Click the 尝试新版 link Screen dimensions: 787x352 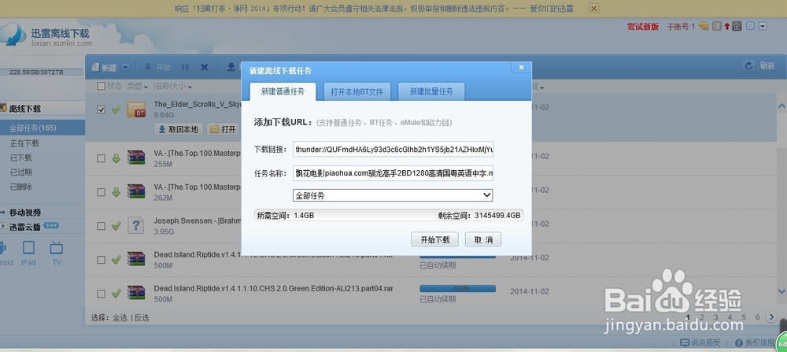[x=642, y=27]
